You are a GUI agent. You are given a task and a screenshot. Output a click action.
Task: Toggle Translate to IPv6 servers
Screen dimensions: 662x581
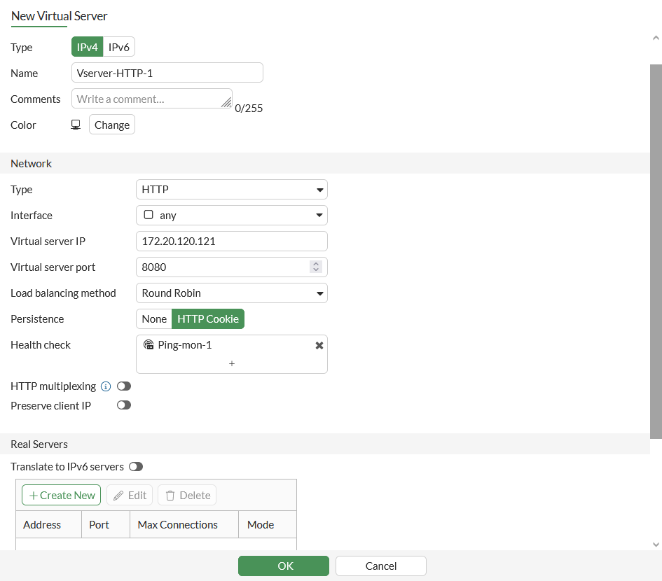pos(136,467)
